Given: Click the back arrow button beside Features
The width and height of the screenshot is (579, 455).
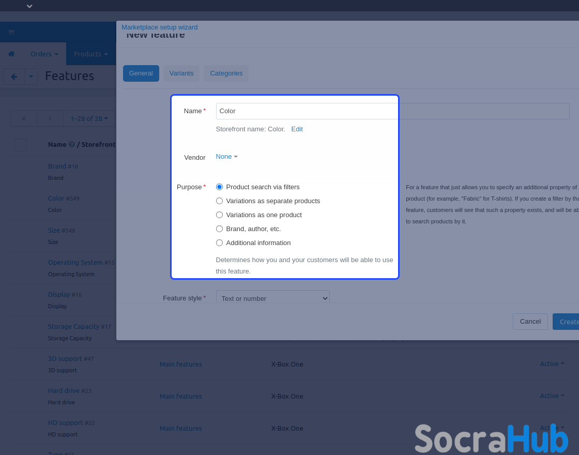Looking at the screenshot, I should coord(14,77).
